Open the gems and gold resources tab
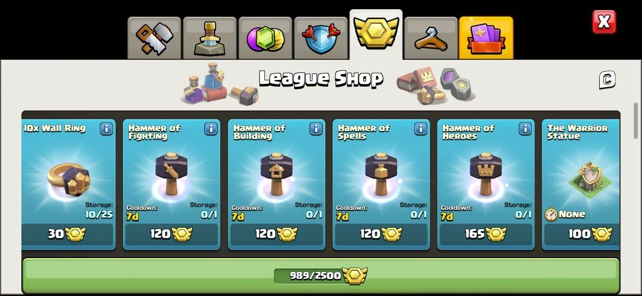642x296 pixels. (x=266, y=38)
